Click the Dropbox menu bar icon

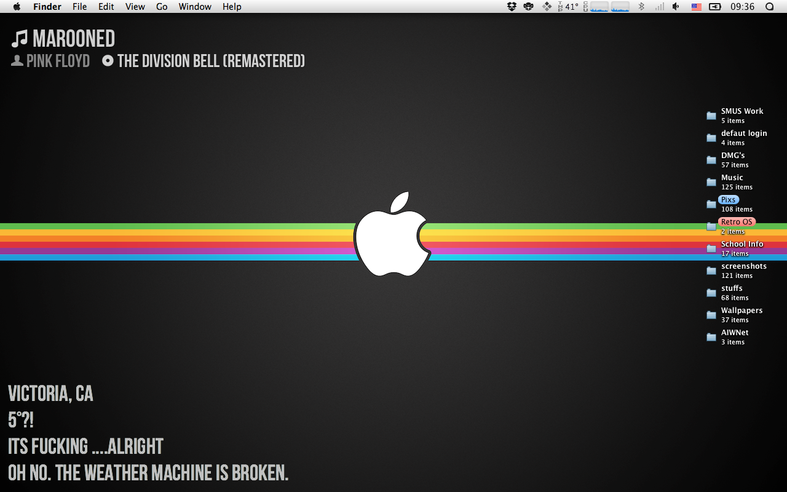(512, 6)
